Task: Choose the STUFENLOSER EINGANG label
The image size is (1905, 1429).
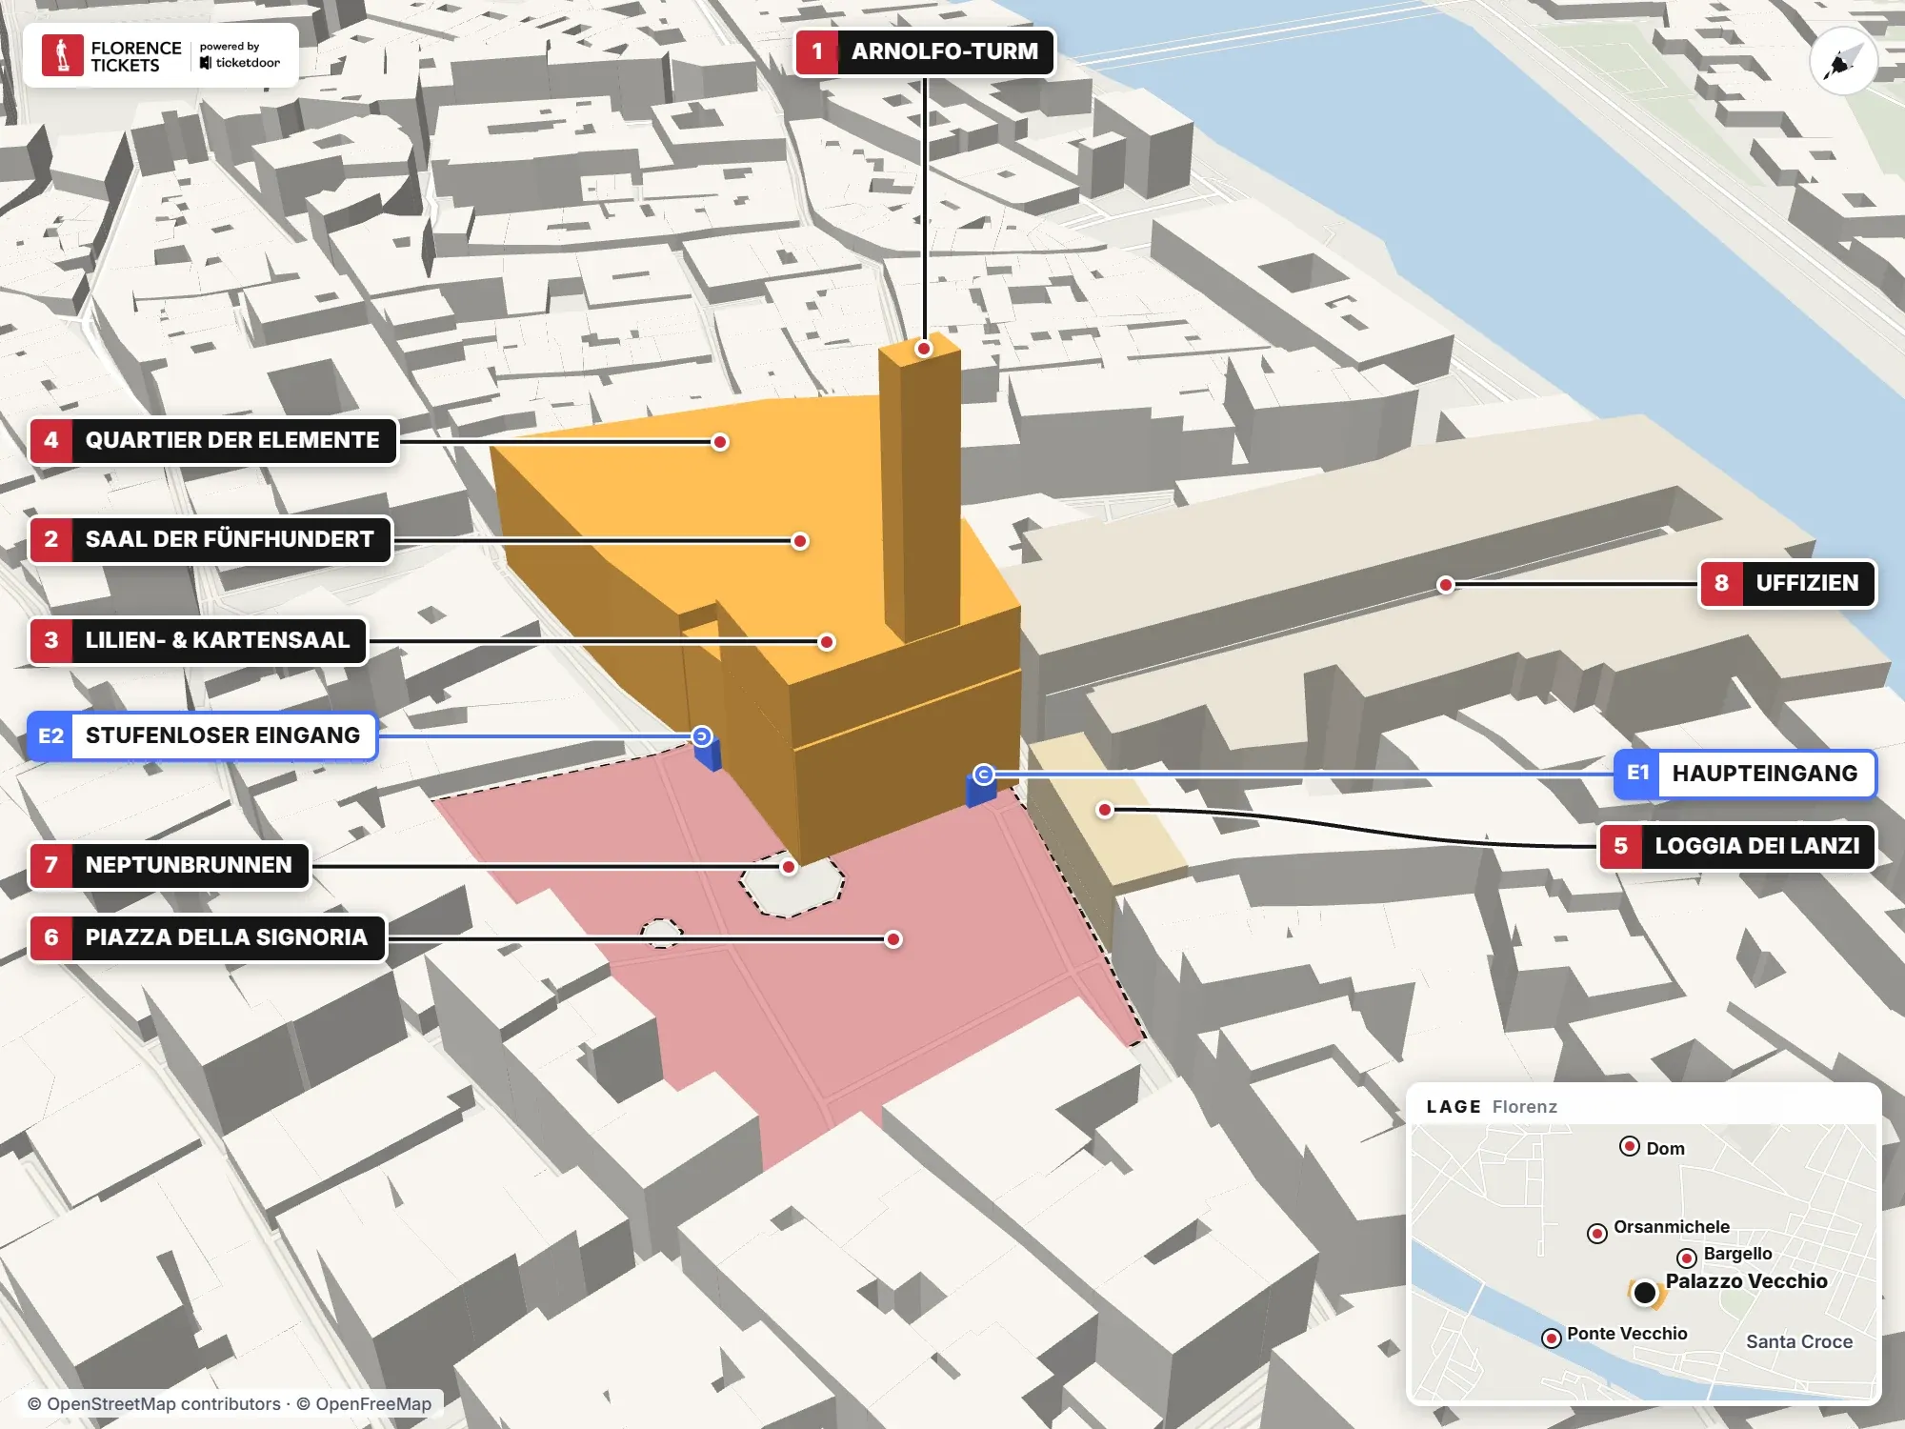Action: [x=202, y=736]
